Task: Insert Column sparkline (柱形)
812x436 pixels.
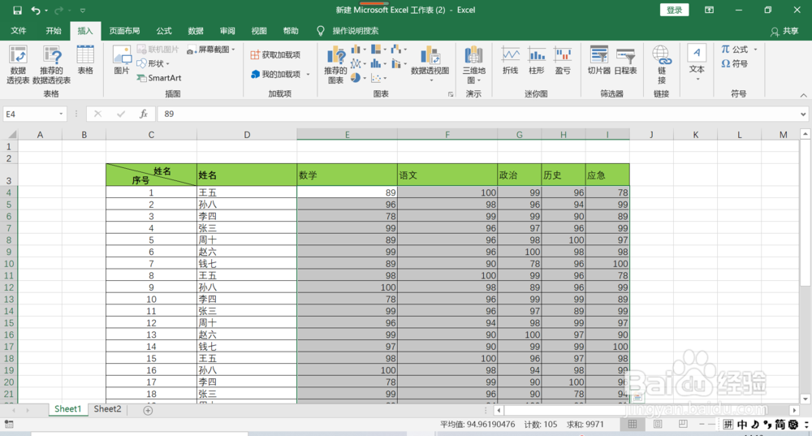Action: click(x=537, y=60)
